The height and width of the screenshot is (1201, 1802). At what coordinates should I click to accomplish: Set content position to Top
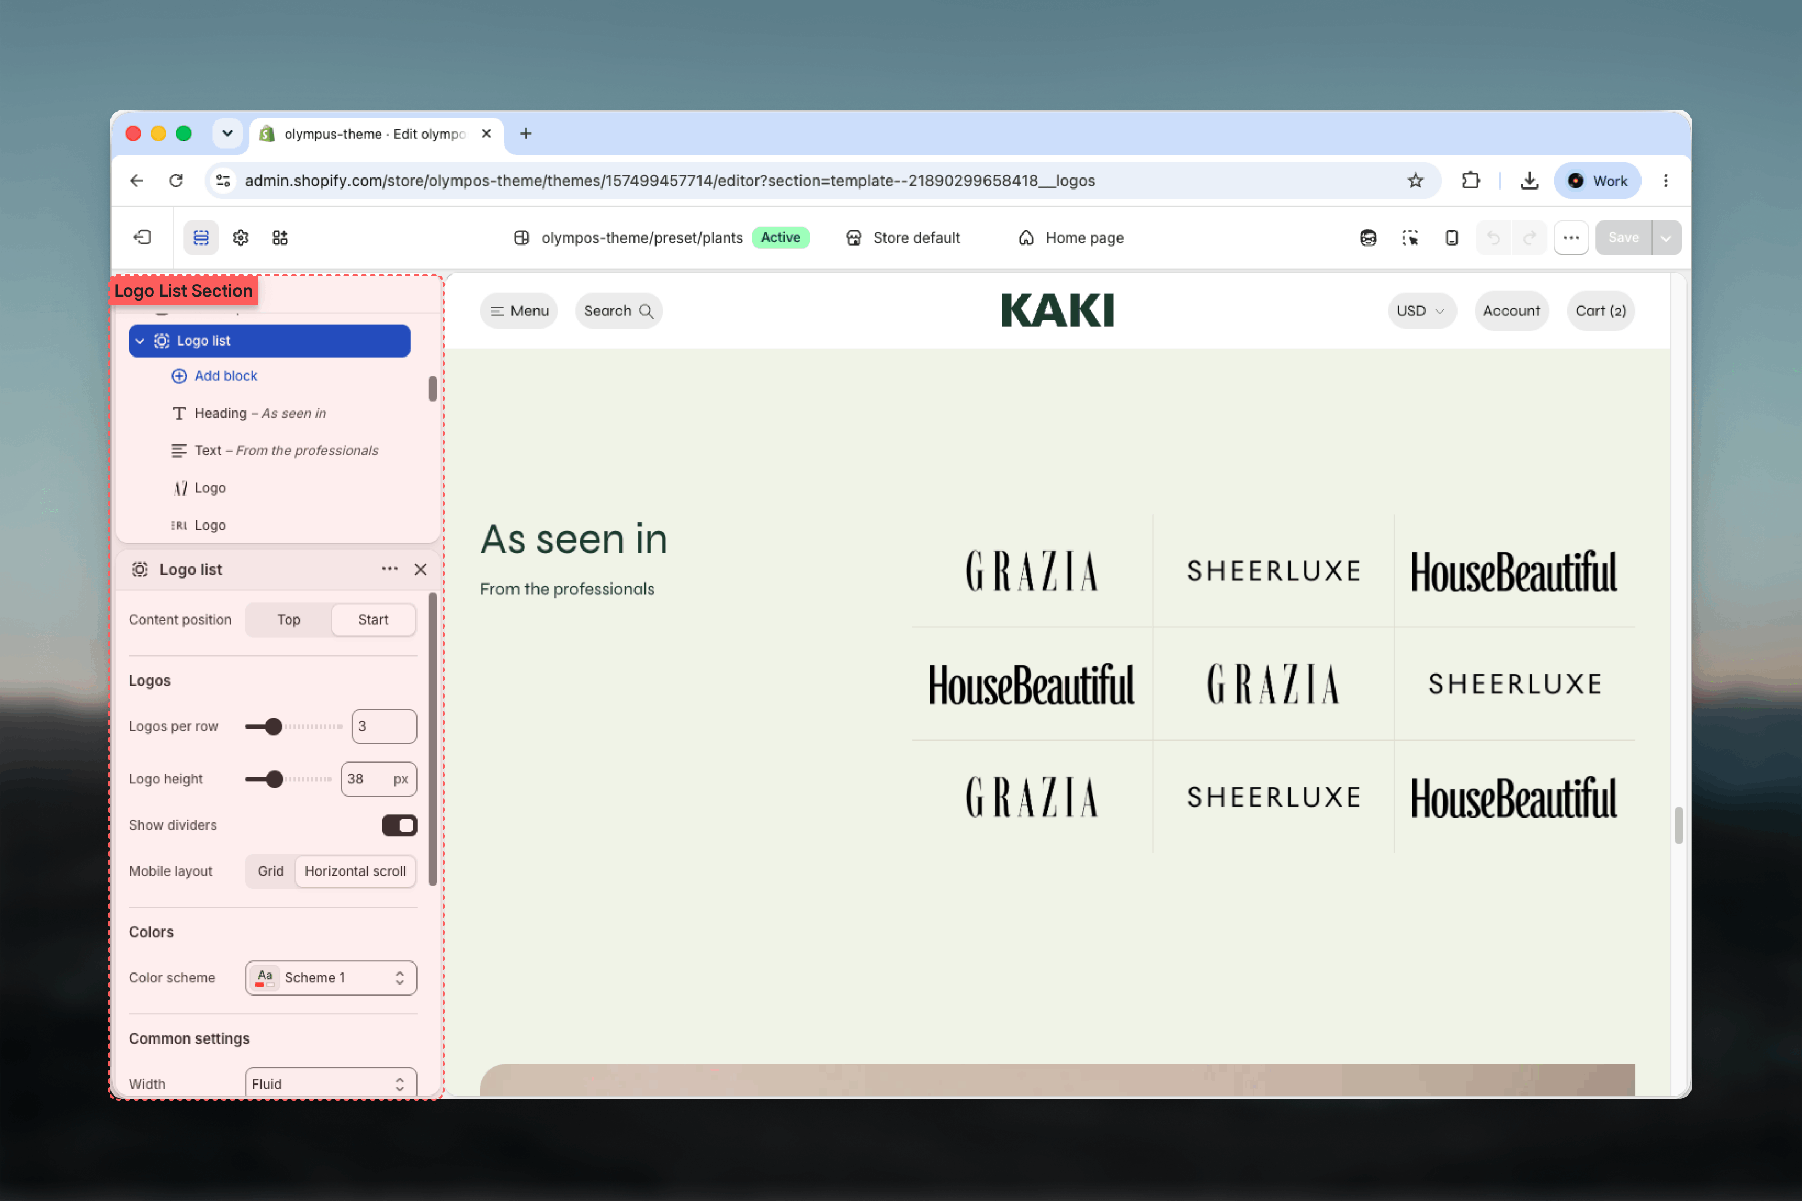click(289, 620)
